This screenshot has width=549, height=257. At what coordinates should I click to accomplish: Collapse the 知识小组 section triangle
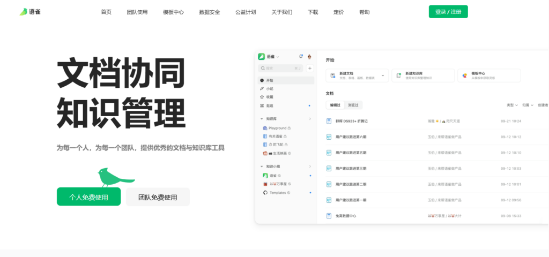262,167
